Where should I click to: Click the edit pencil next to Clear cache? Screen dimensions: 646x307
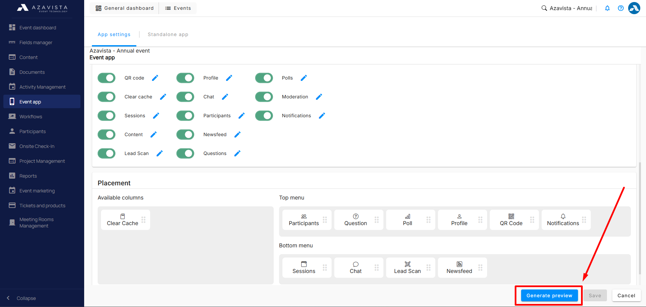pos(163,97)
